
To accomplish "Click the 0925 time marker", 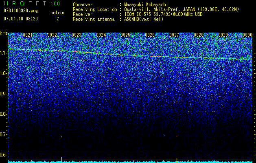I will [x=125, y=35].
